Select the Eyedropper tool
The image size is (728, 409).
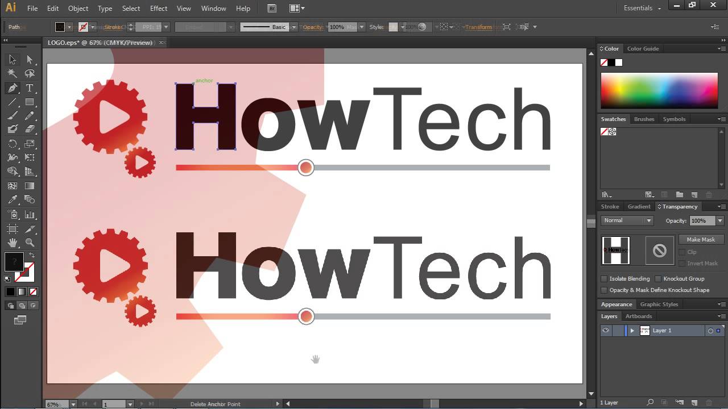[x=13, y=200]
